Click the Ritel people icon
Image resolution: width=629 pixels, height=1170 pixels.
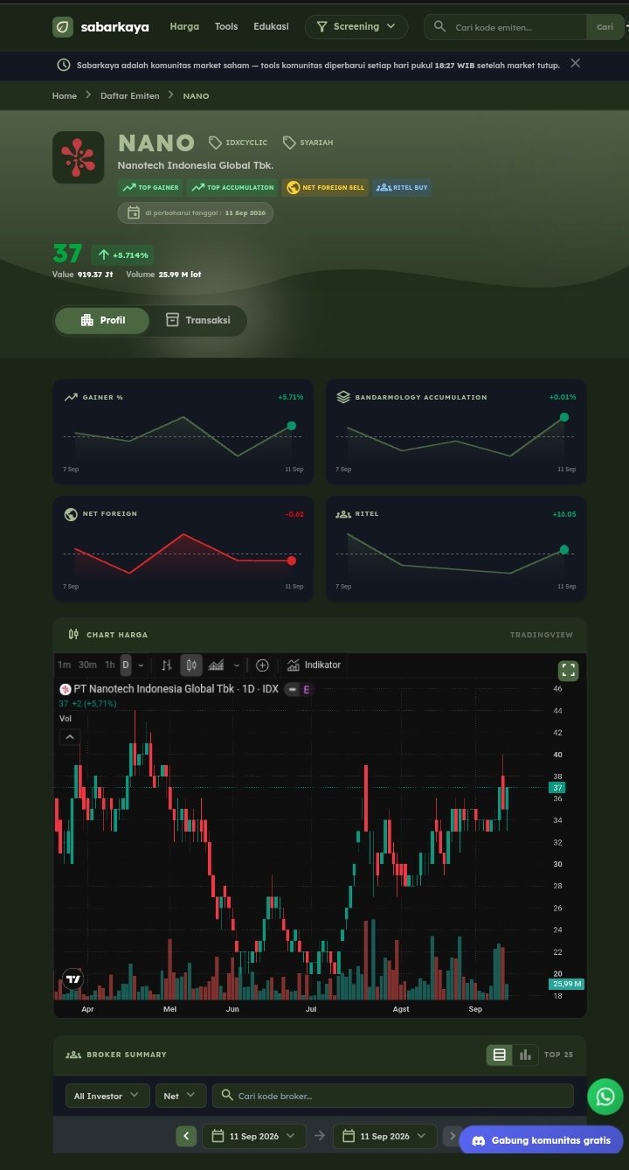click(x=343, y=514)
